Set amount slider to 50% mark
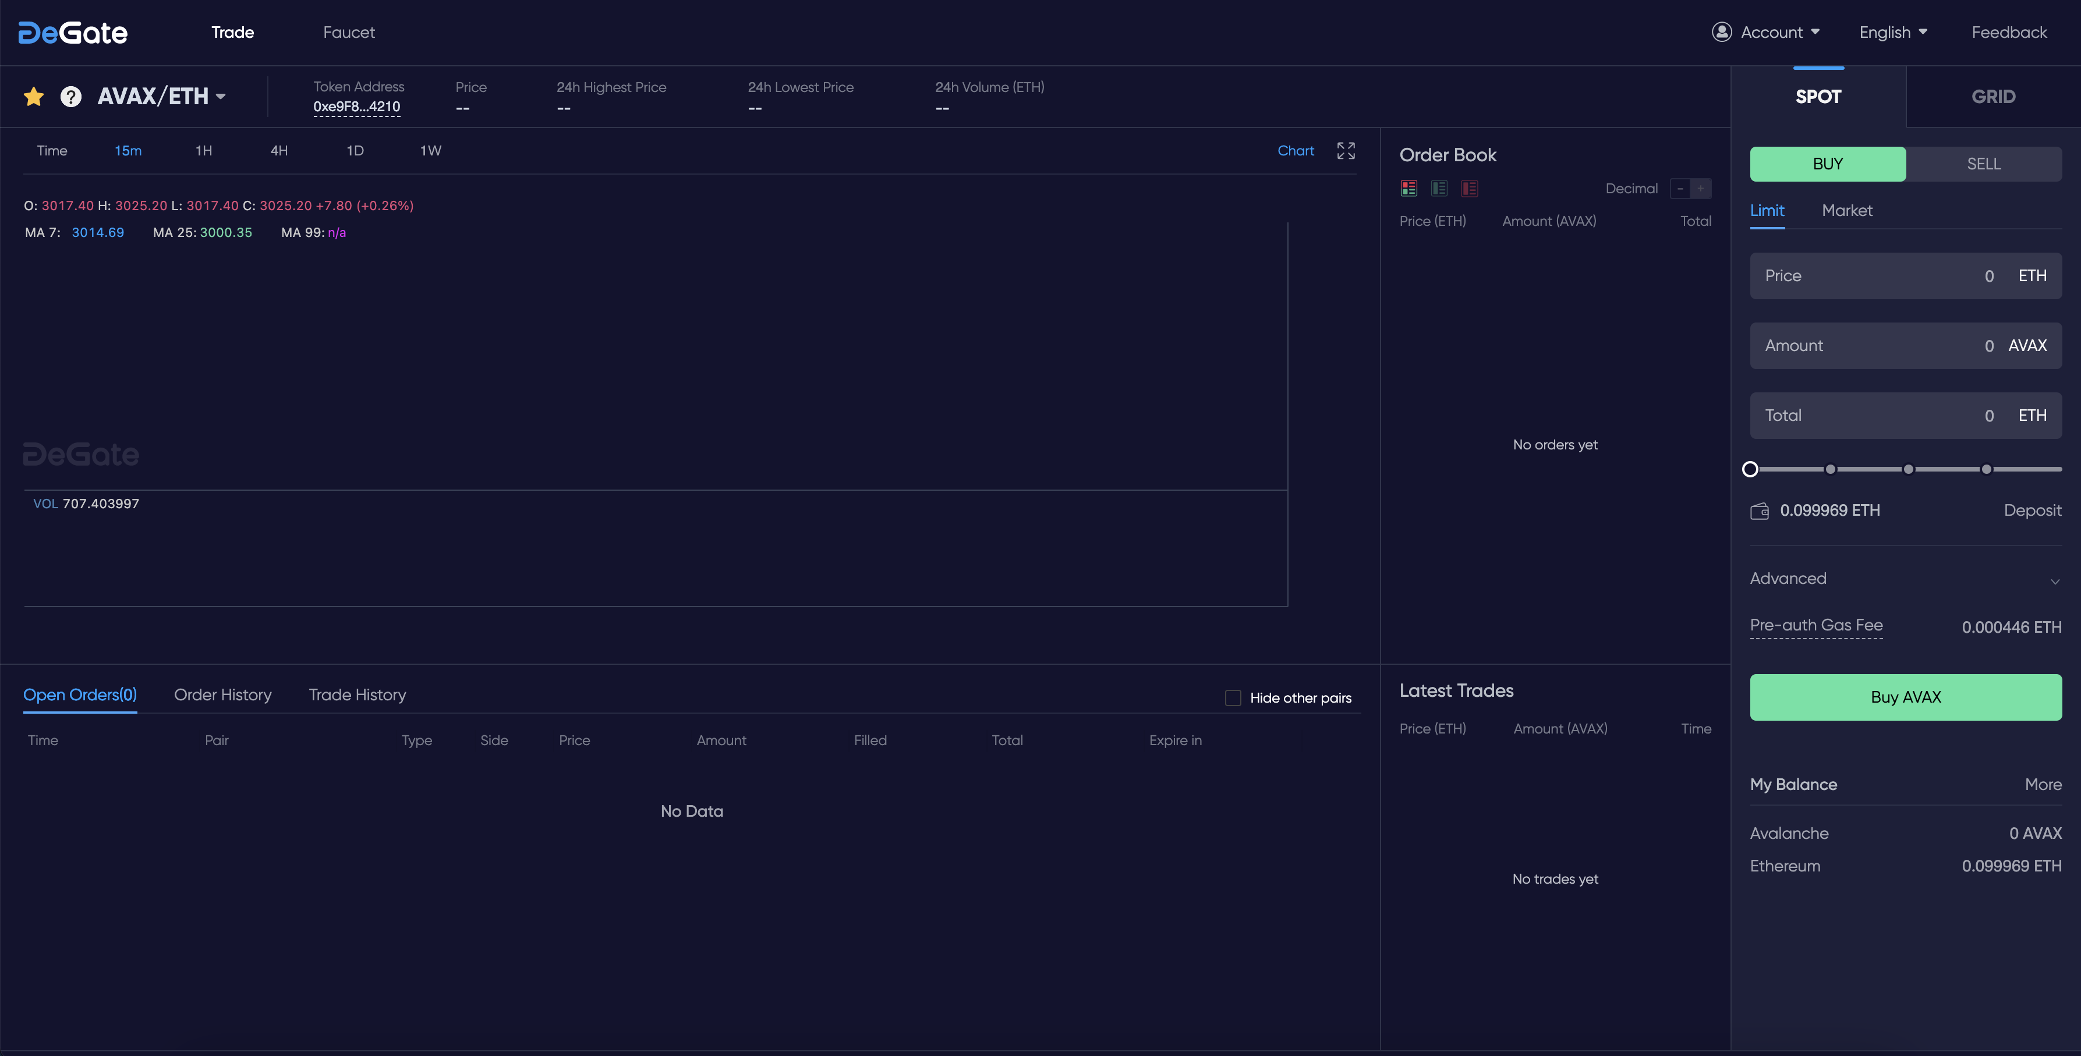 pos(1908,469)
